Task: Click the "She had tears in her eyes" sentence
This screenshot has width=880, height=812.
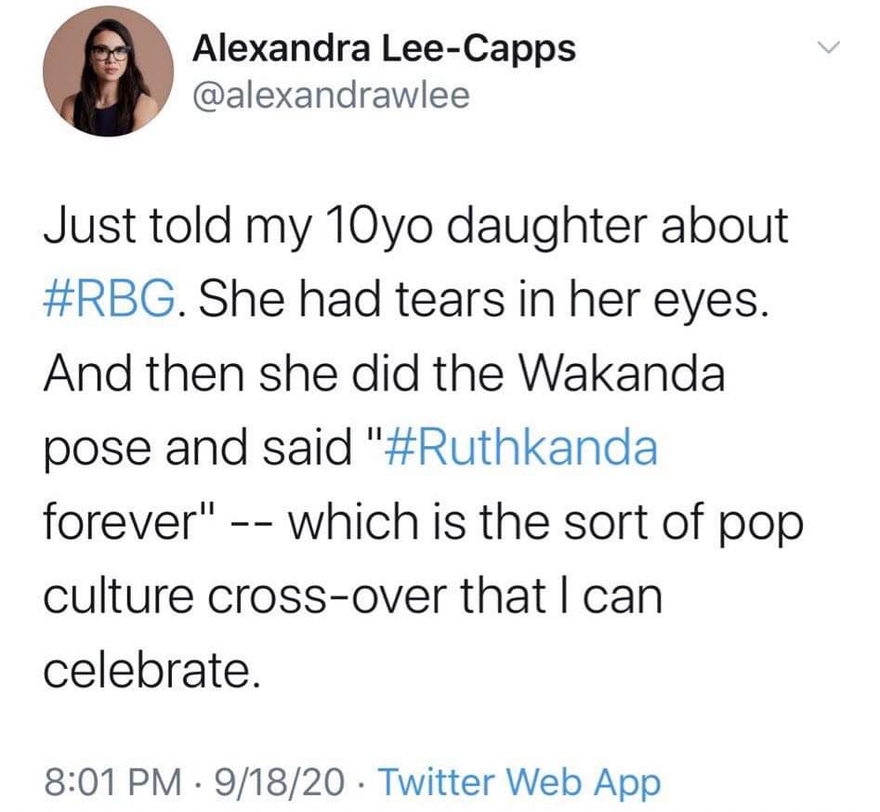Action: click(482, 300)
